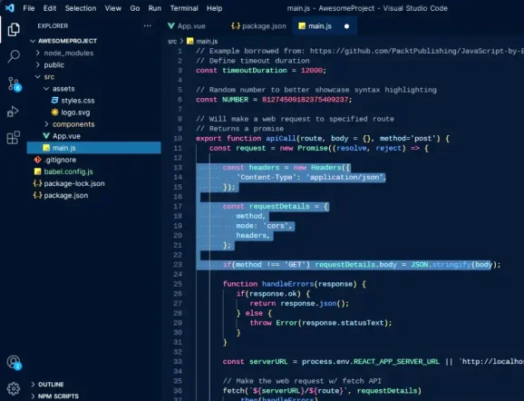Click EXPLORER panel title

(x=53, y=25)
